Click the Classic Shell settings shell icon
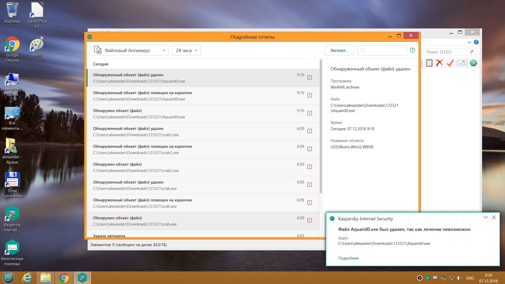 click(473, 63)
